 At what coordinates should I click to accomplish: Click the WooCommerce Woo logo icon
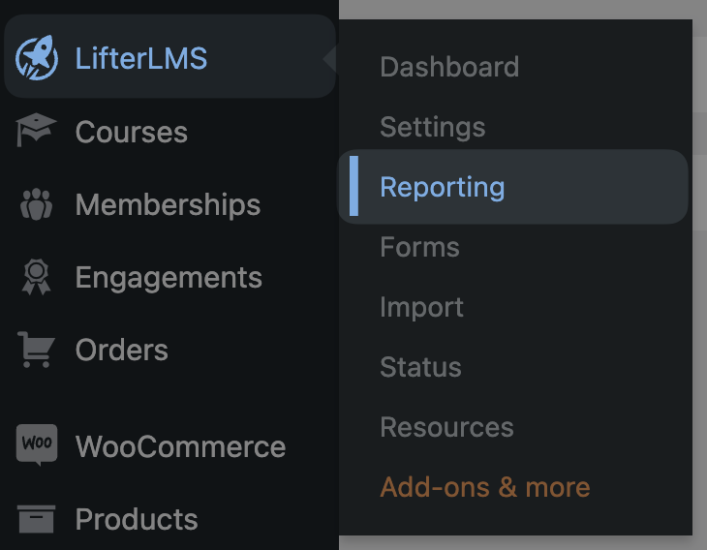click(37, 445)
